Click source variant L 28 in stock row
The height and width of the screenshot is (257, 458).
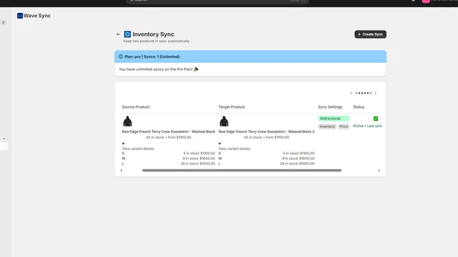click(168, 164)
